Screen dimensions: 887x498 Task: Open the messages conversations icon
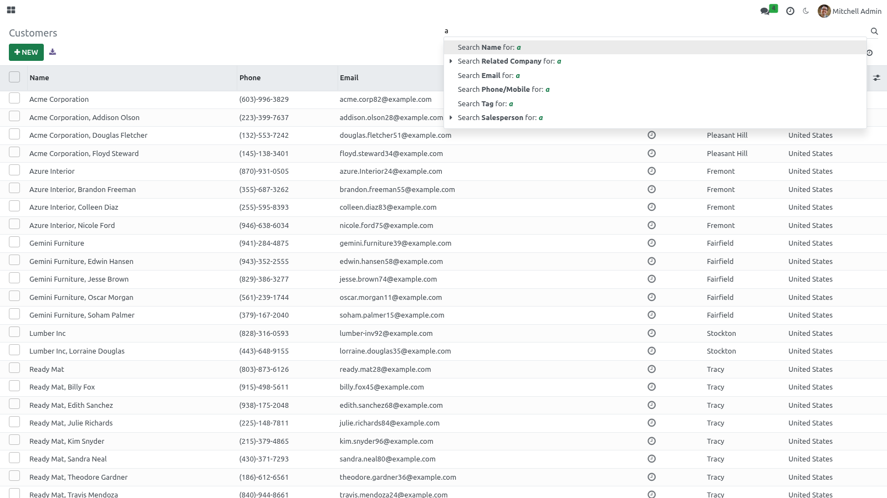tap(766, 11)
